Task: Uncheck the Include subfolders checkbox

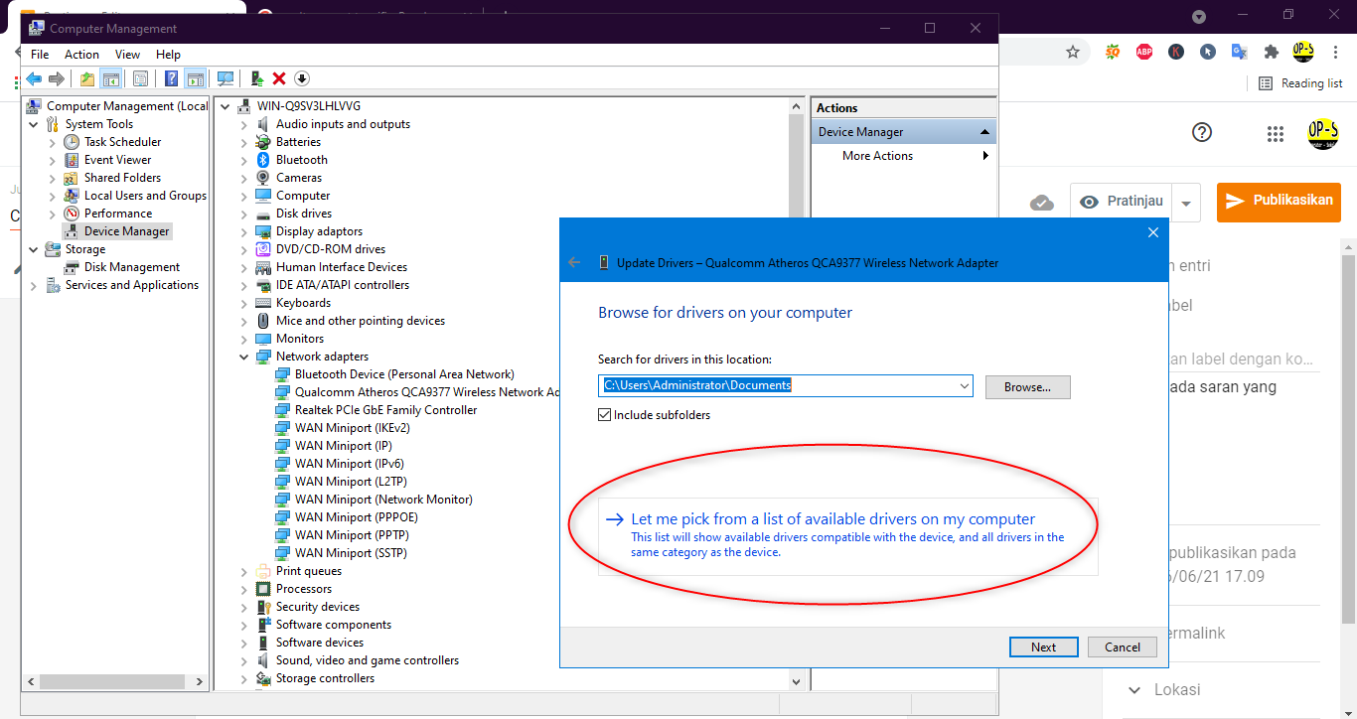Action: point(604,415)
